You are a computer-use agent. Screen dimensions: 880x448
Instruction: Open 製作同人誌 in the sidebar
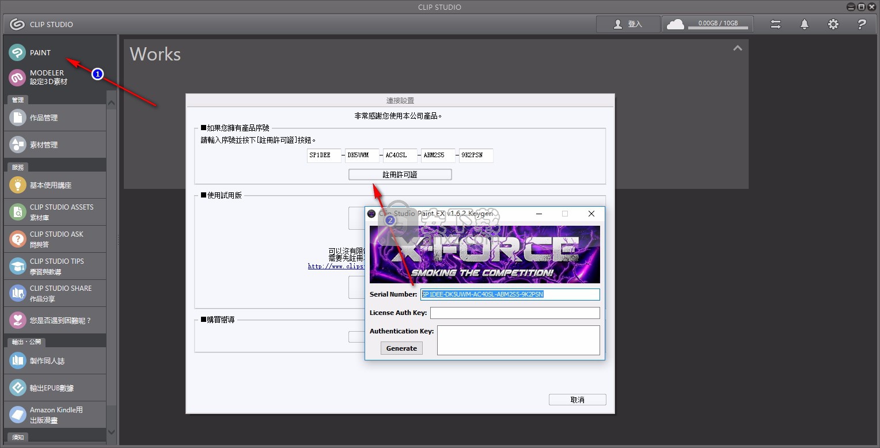point(55,360)
